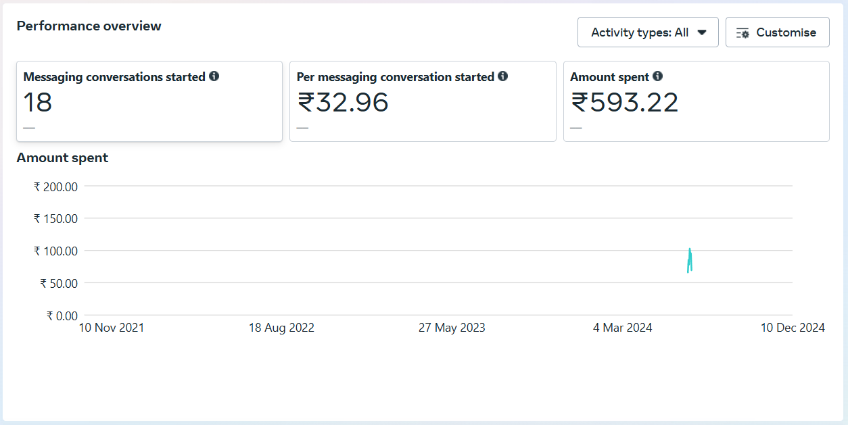Click the ₹32.96 cost value
The height and width of the screenshot is (425, 848).
click(x=343, y=103)
